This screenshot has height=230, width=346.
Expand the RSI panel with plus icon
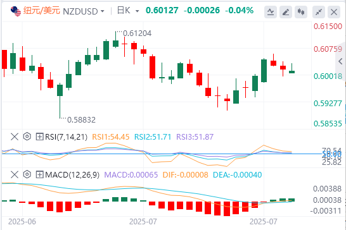(39, 137)
